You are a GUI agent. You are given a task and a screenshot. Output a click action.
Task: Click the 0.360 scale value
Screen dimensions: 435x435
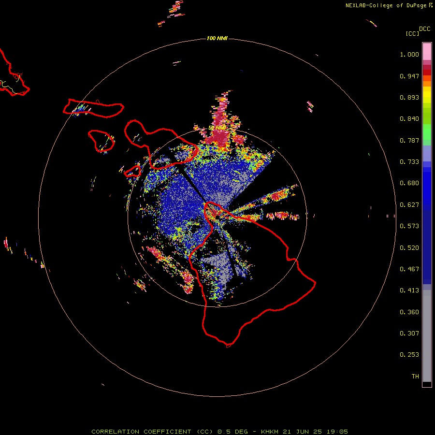click(x=409, y=312)
